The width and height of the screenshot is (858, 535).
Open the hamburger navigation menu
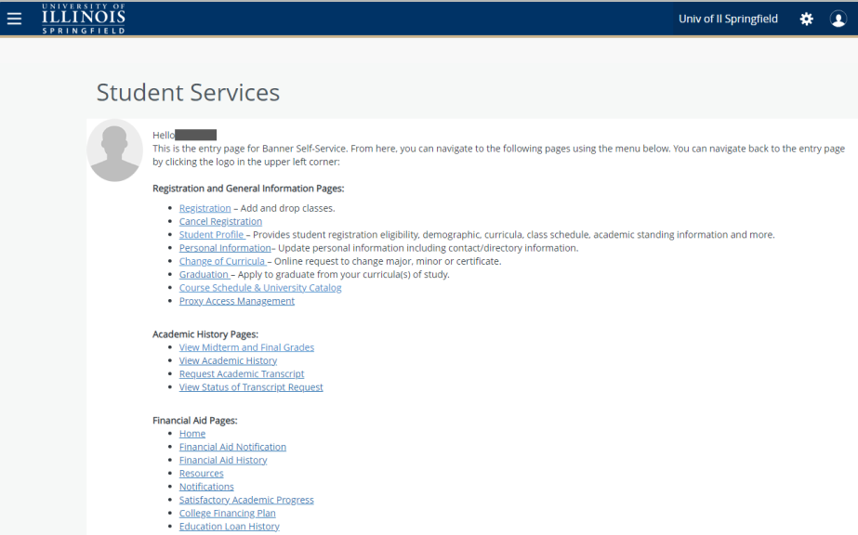pos(14,18)
